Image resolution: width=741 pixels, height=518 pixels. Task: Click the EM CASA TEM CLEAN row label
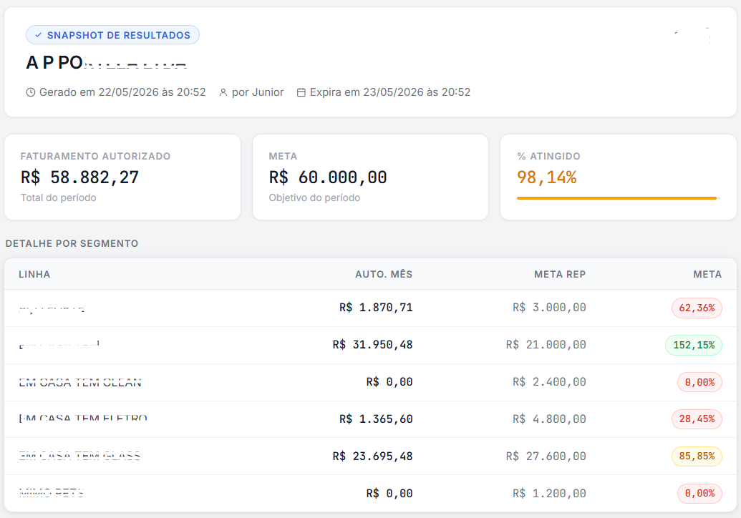point(80,382)
